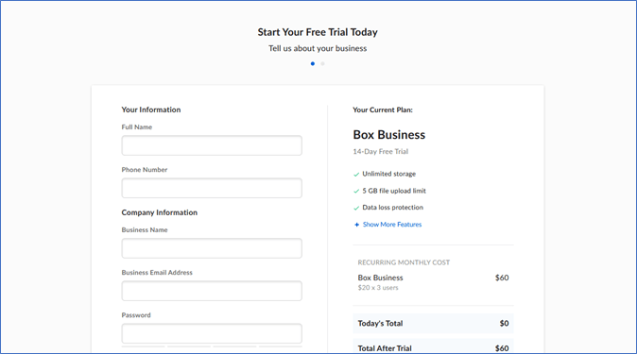Viewport: 637px width, 354px height.
Task: Click the password strength bar below Password
Action: pyautogui.click(x=212, y=346)
